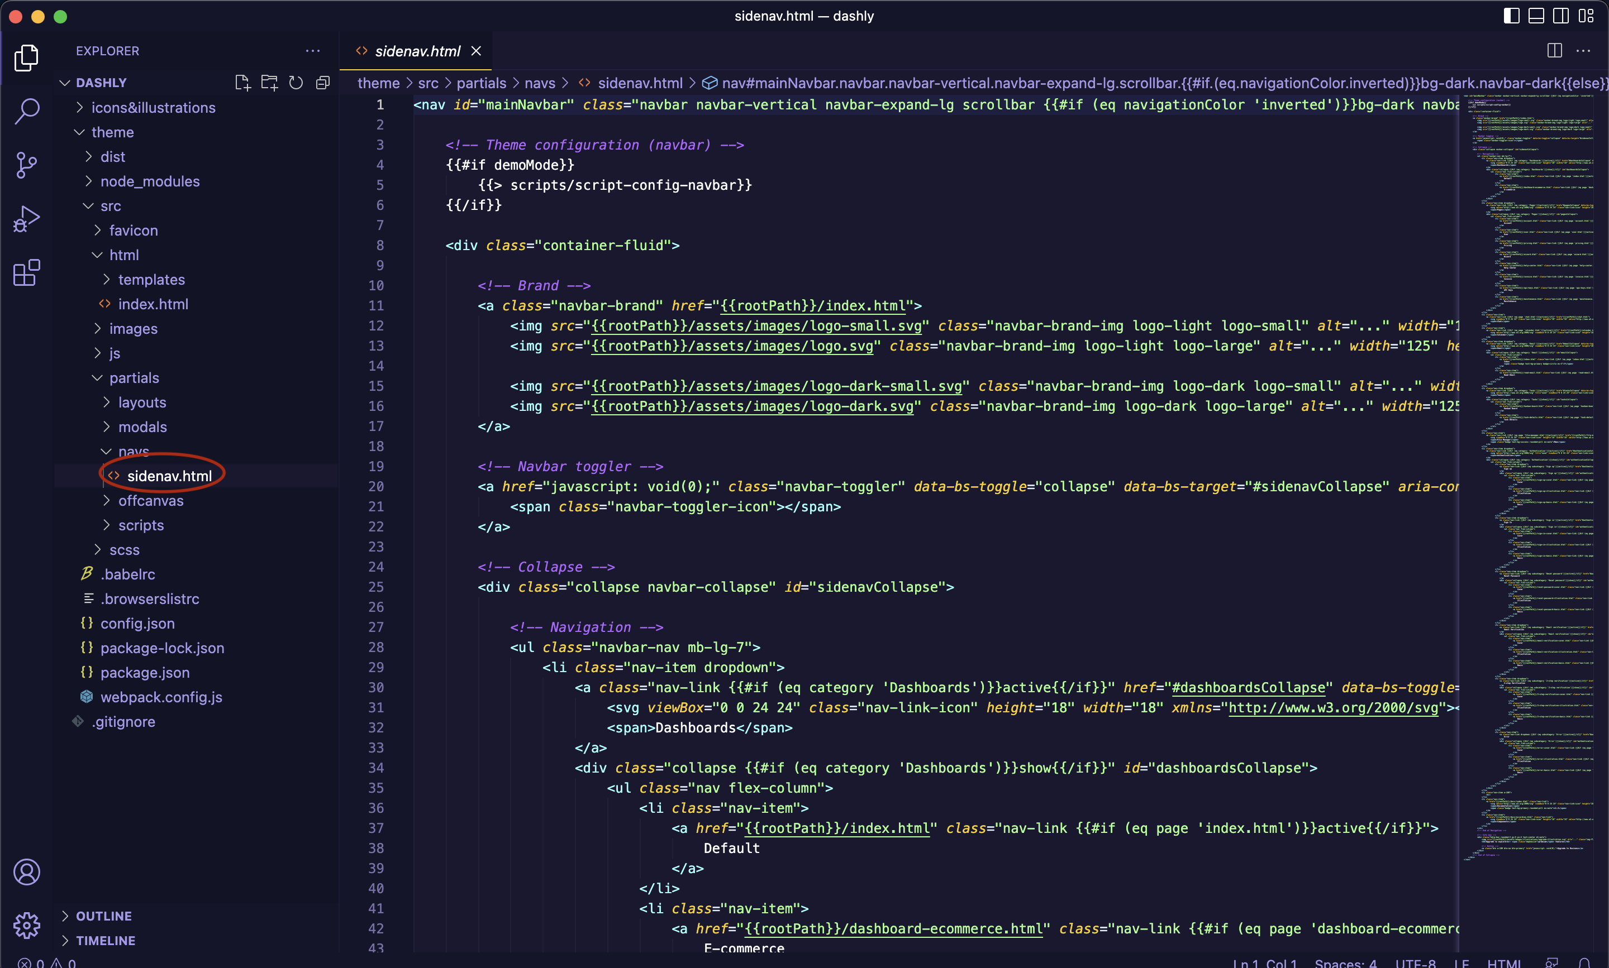Toggle the primary side bar layout
Viewport: 1609px width, 968px height.
(x=1512, y=16)
